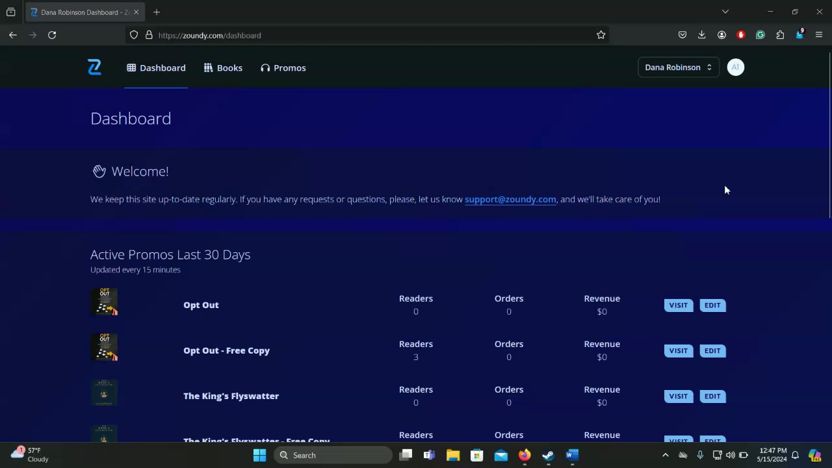Open Microsoft Store from the taskbar

(x=477, y=455)
